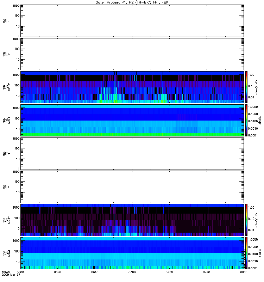The width and height of the screenshot is (264, 282).
Task: Click the 'thb fbk edc12' panel label
Action: (7, 87)
